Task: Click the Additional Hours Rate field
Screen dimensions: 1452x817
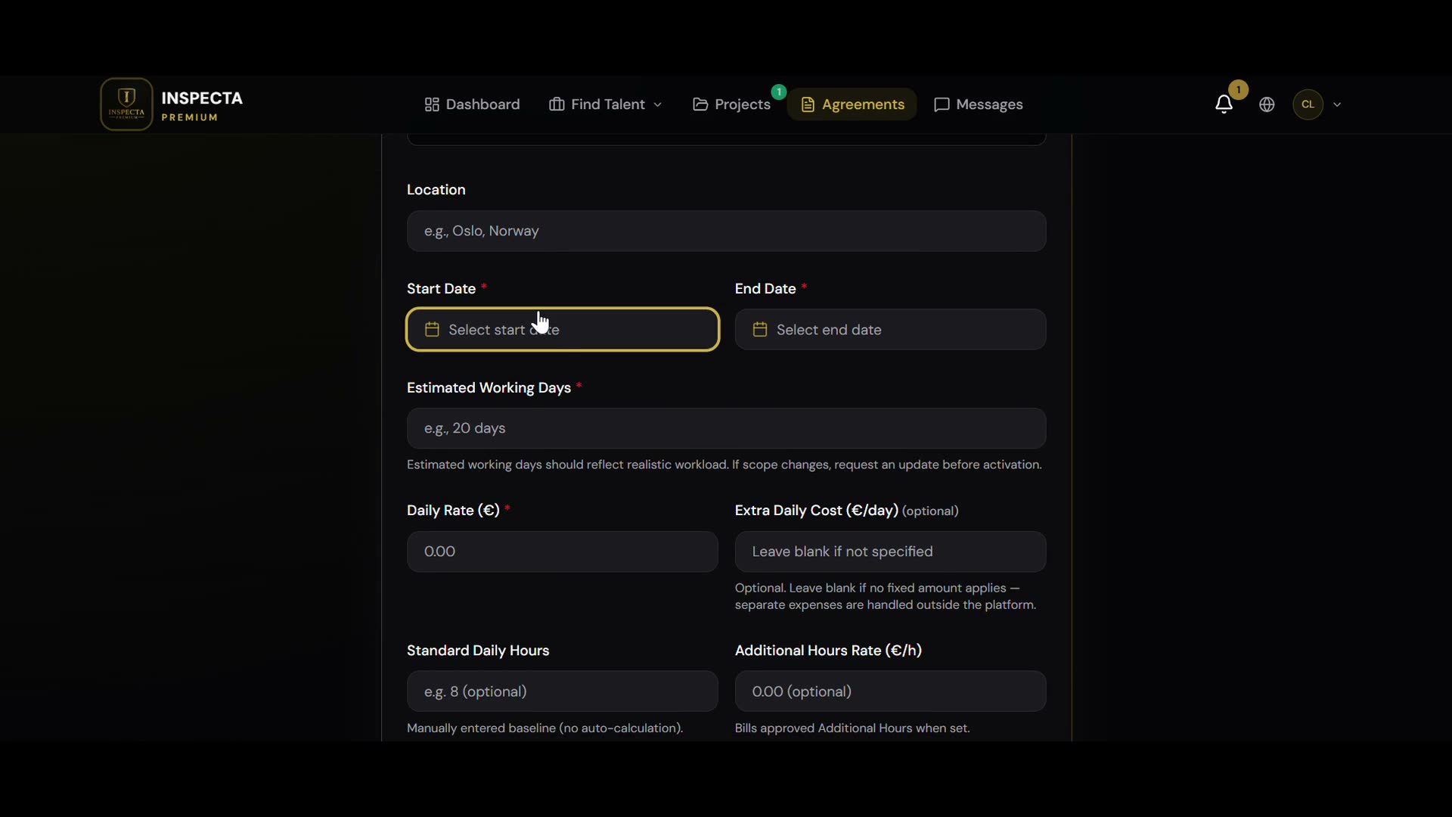Action: (890, 691)
